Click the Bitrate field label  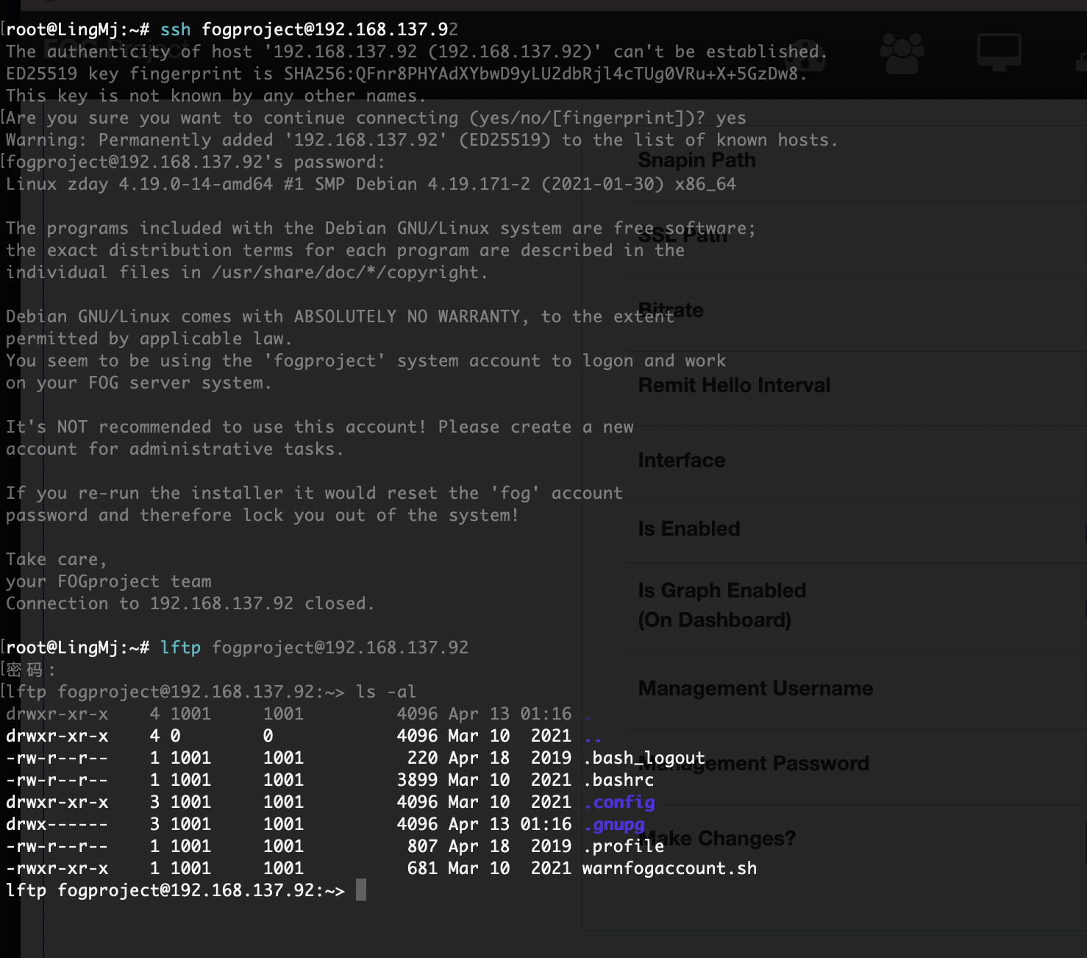click(671, 311)
